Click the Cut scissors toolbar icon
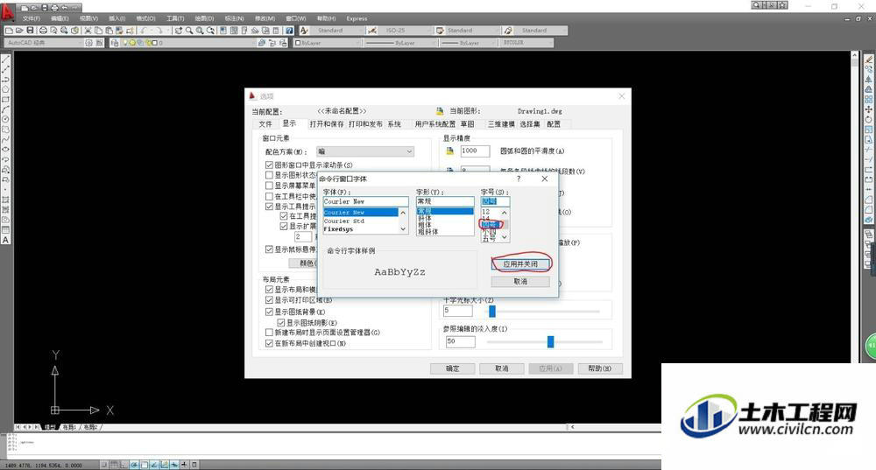This screenshot has width=876, height=470. point(88,31)
